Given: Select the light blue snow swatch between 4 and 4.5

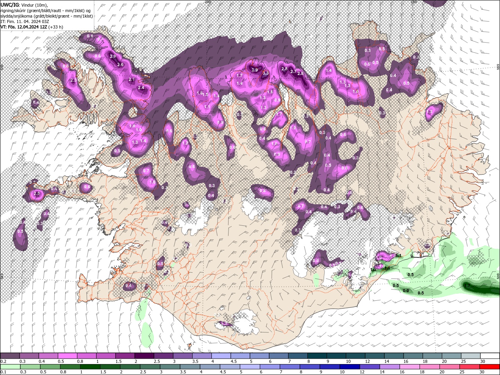Looking at the screenshot, I should tap(221, 356).
